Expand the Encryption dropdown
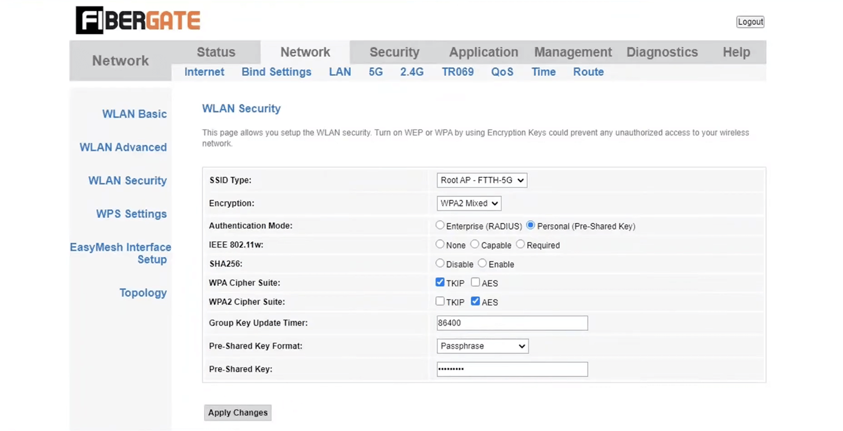Image resolution: width=843 pixels, height=431 pixels. (x=469, y=203)
